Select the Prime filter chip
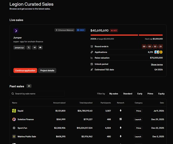Screen dimensions: 173x144 [150, 94]
